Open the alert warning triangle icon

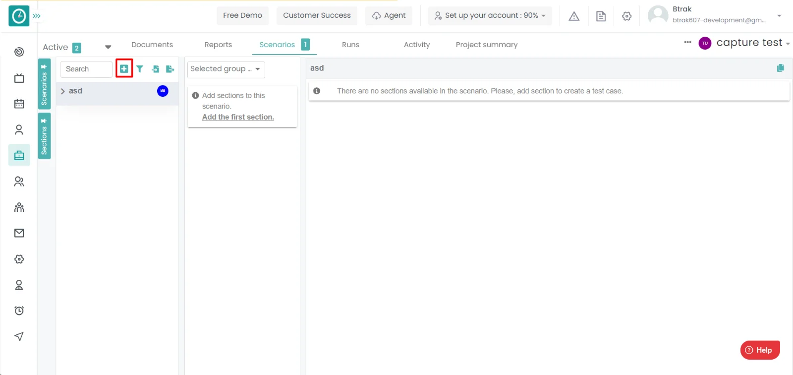[x=574, y=16]
